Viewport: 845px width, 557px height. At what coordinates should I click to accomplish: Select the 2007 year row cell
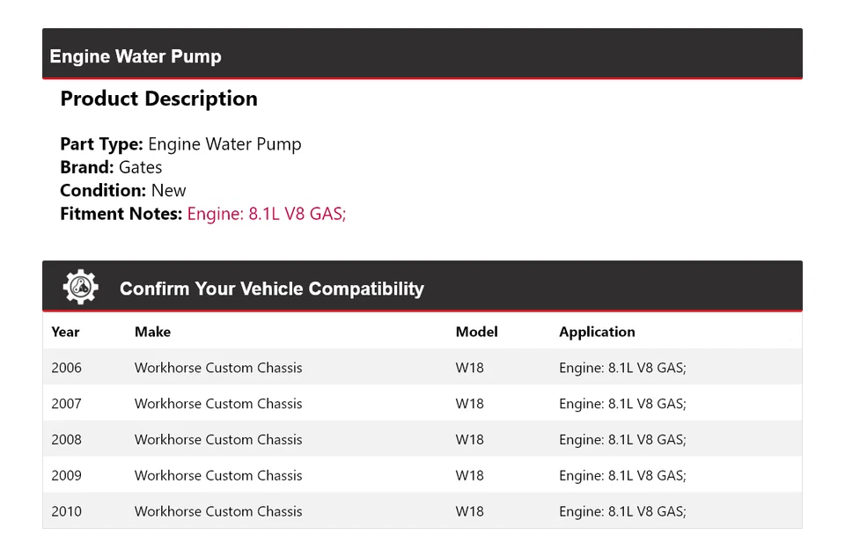coord(66,404)
